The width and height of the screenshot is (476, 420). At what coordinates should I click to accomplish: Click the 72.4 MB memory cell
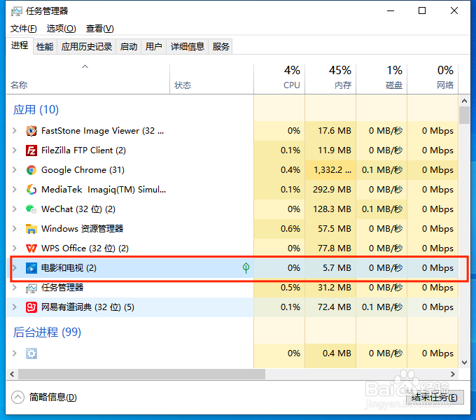(x=330, y=307)
